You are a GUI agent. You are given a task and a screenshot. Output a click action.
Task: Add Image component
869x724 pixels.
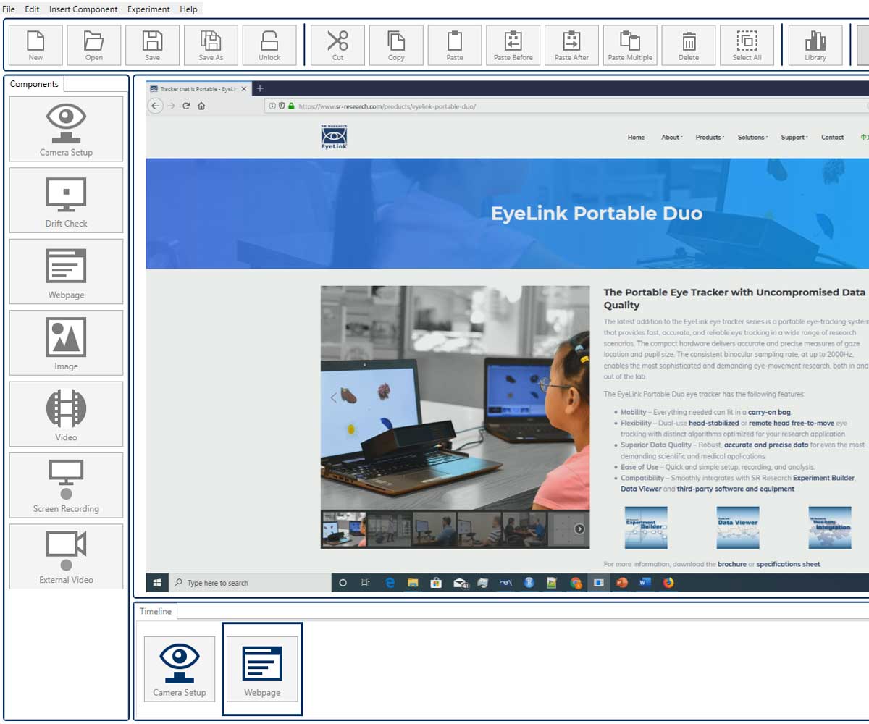point(66,342)
